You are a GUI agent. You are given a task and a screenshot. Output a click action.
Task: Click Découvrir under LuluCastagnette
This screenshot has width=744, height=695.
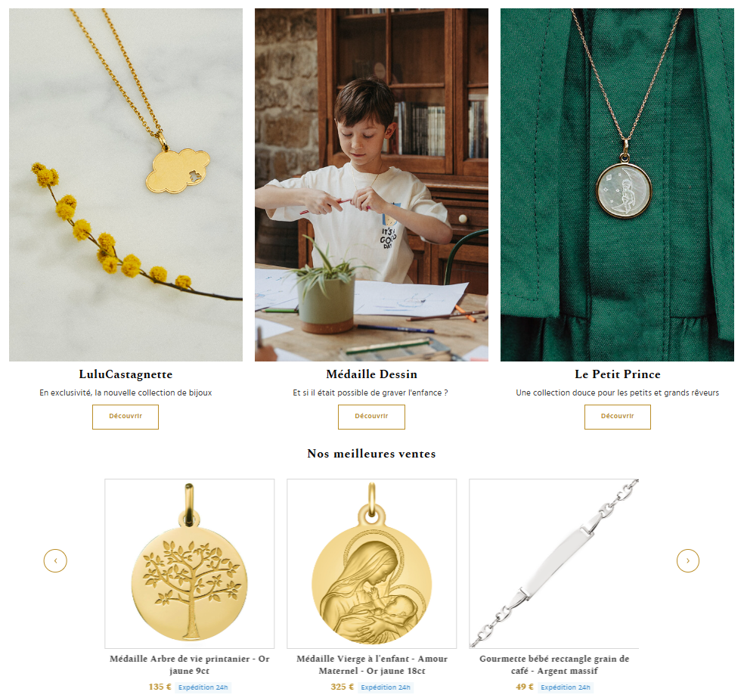pyautogui.click(x=126, y=417)
